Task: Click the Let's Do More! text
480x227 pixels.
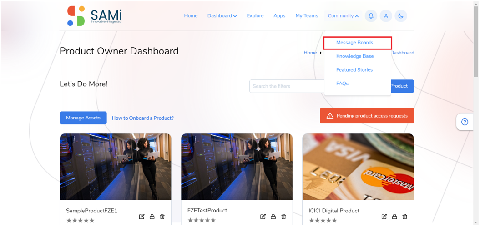Action: (x=84, y=84)
